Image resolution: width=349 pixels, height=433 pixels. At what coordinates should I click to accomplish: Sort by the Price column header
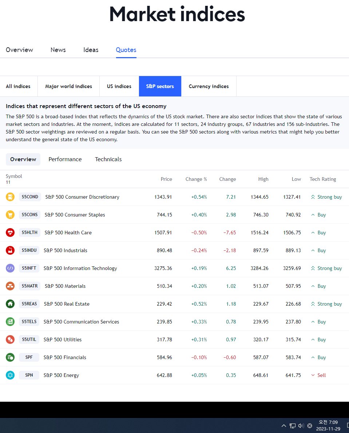coord(166,179)
